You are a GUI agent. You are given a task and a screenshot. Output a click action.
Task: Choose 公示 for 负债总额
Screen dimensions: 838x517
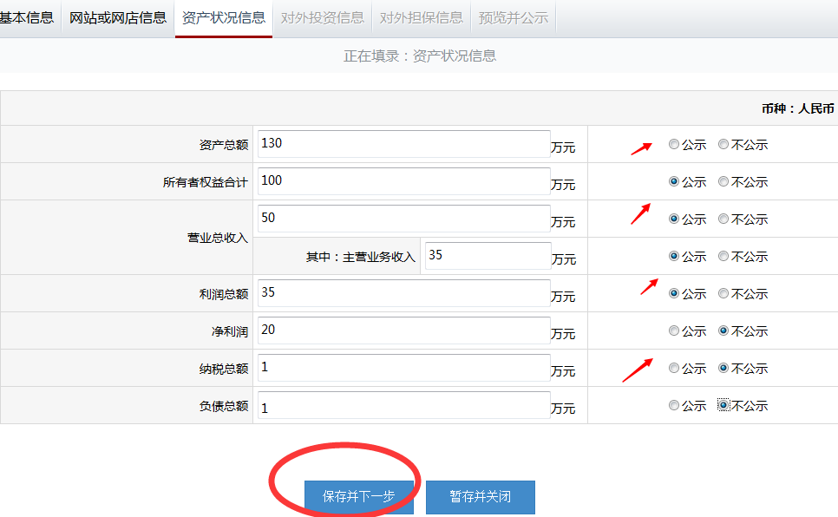coord(674,404)
